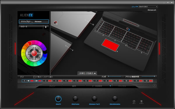
Task: Open the startup behavior dropdown at top right
Action: click(x=148, y=7)
